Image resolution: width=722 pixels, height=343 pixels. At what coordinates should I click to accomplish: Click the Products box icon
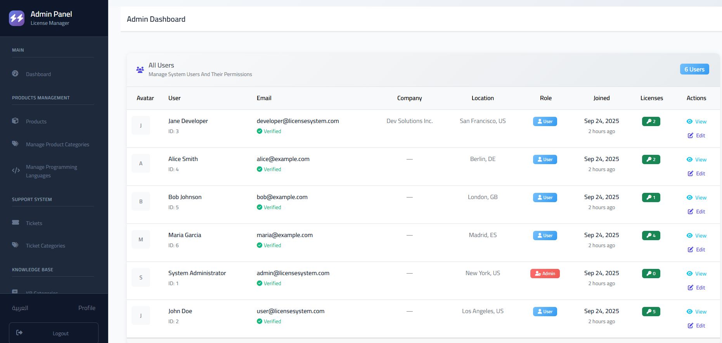click(15, 121)
